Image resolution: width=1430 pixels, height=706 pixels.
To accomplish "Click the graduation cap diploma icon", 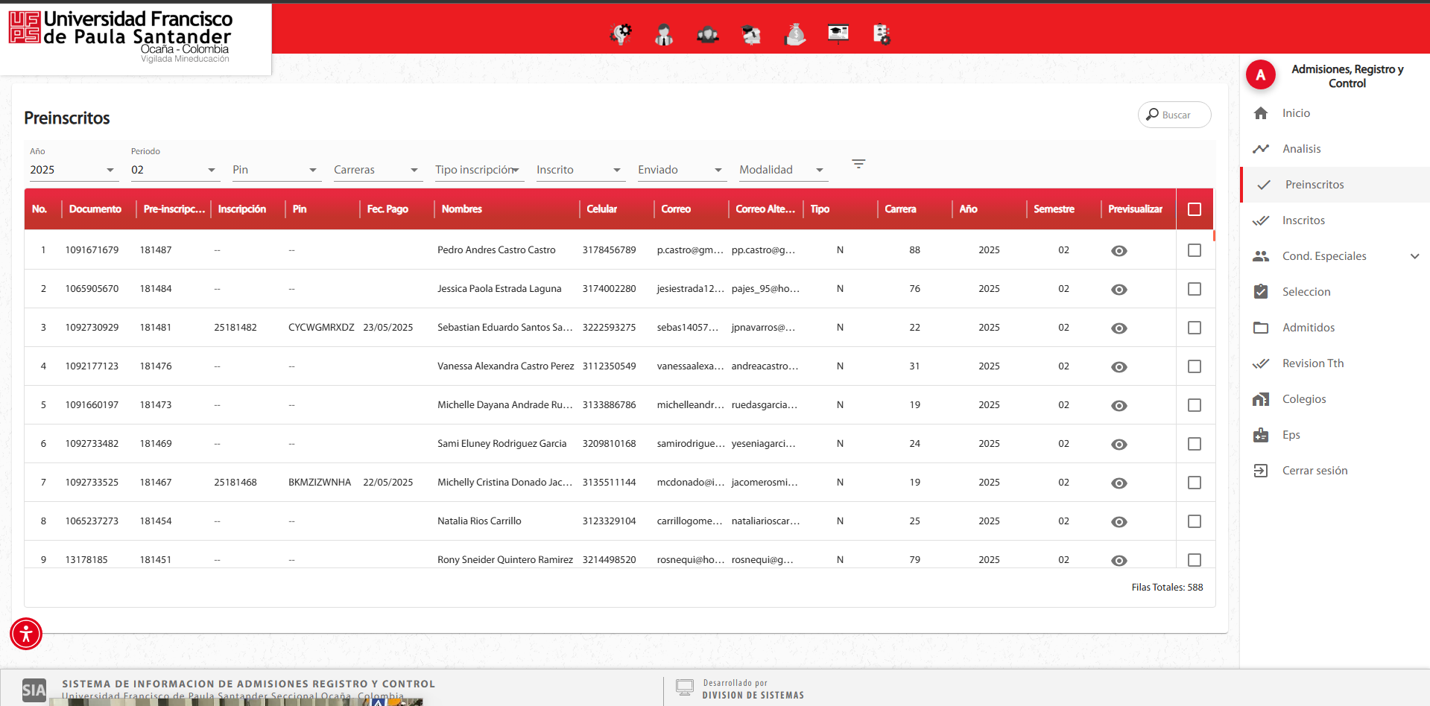I will tap(751, 34).
